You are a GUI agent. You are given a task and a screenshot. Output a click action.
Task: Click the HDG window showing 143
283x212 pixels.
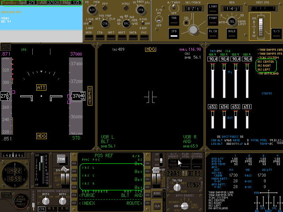[232, 8]
